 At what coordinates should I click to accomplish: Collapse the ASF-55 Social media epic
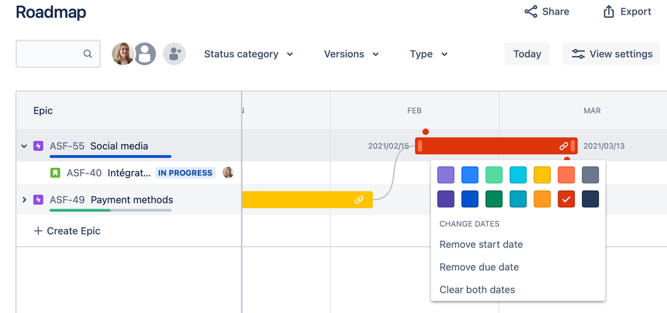pos(25,146)
